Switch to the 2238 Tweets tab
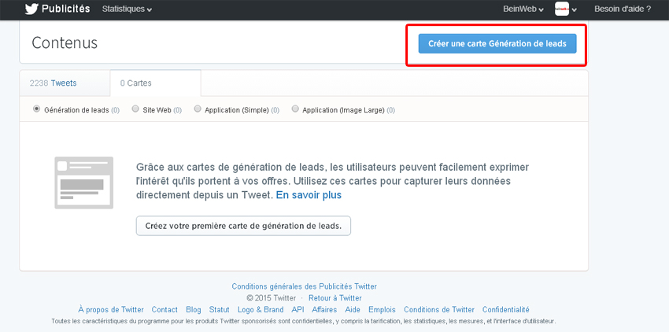 click(53, 83)
